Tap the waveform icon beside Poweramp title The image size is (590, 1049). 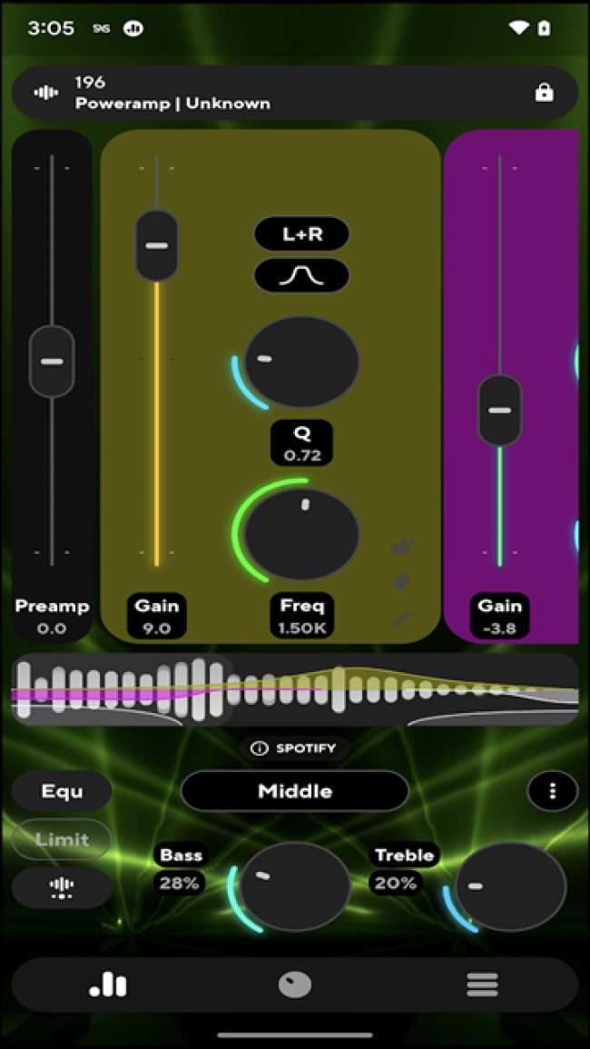click(46, 93)
